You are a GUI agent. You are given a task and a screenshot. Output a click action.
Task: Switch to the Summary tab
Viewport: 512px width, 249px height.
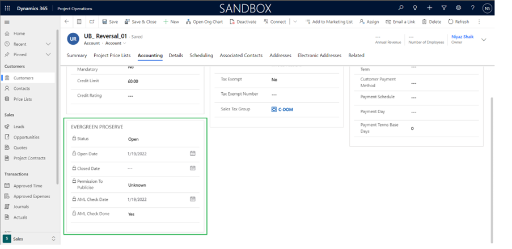point(77,55)
